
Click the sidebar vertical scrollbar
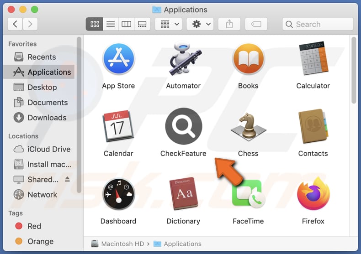[79, 115]
